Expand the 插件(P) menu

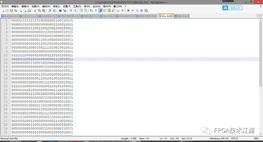coord(106,6)
